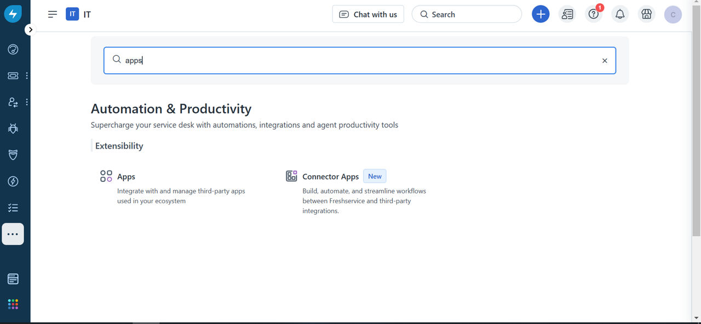The height and width of the screenshot is (324, 701).
Task: Click the Extensibility section heading
Action: coord(119,146)
